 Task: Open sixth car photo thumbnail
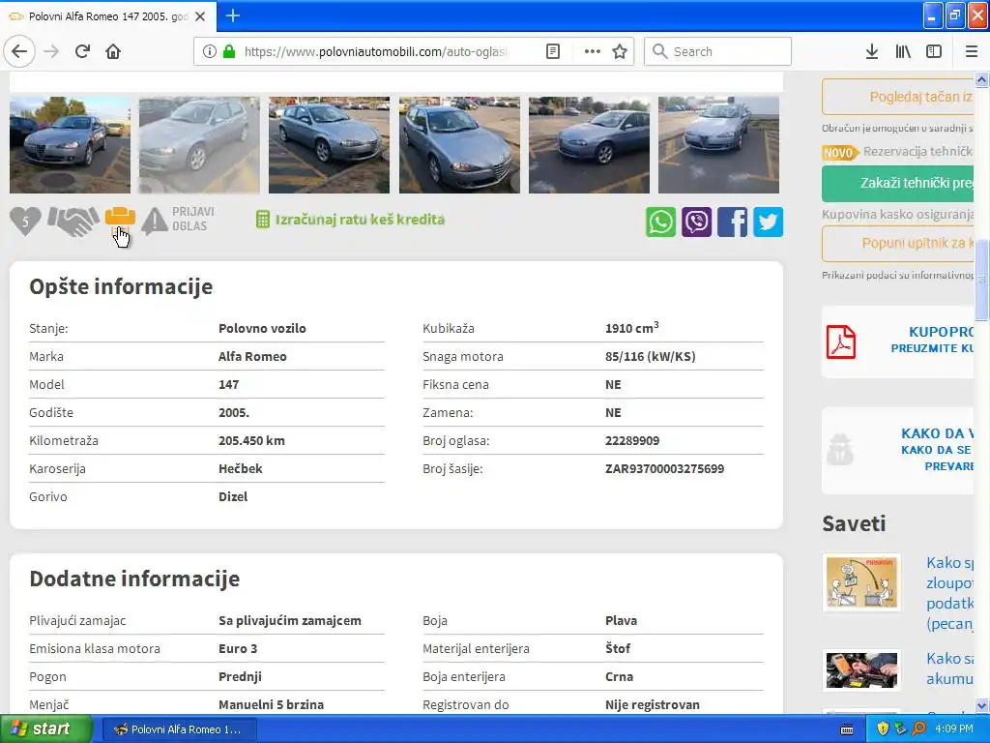pyautogui.click(x=718, y=145)
